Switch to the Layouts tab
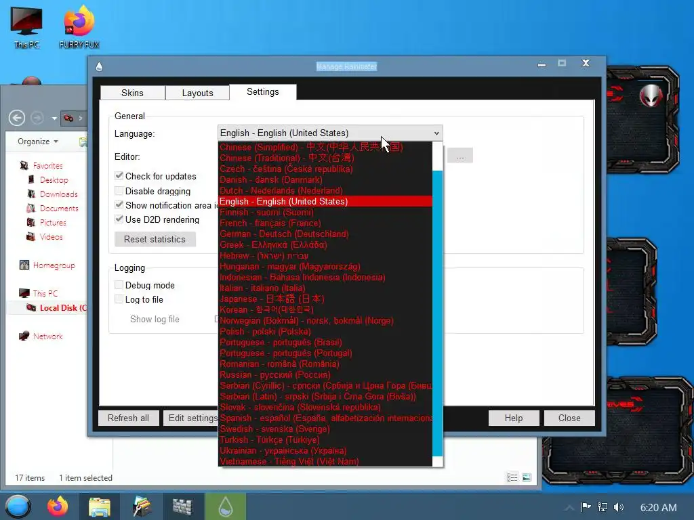Viewport: 694px width, 520px height. [197, 93]
